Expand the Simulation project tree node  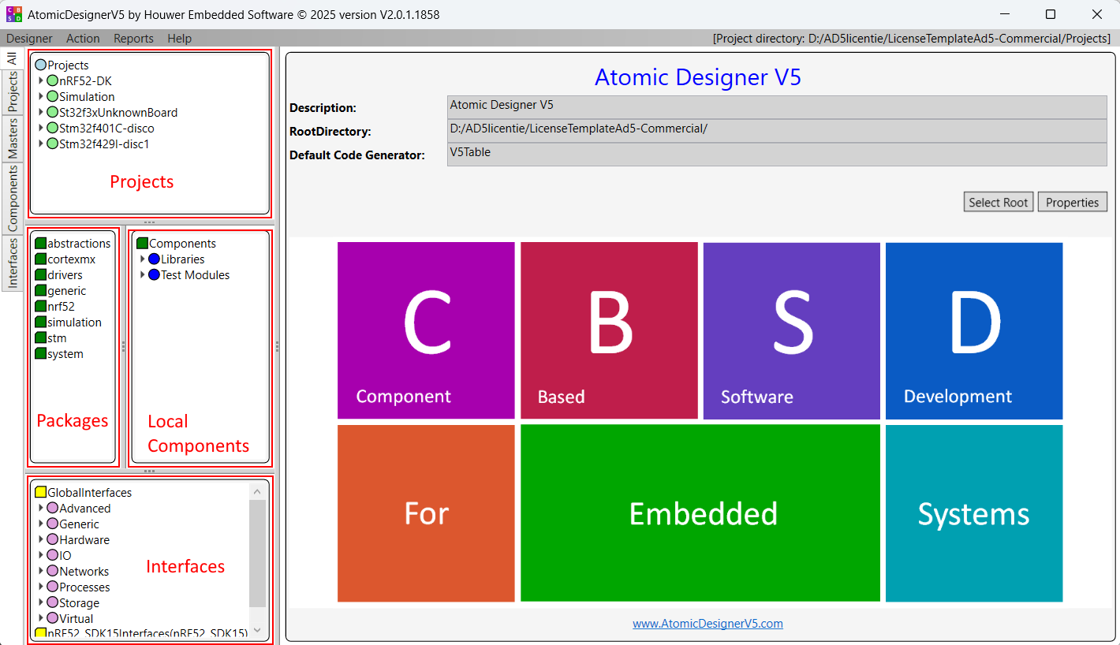[41, 97]
